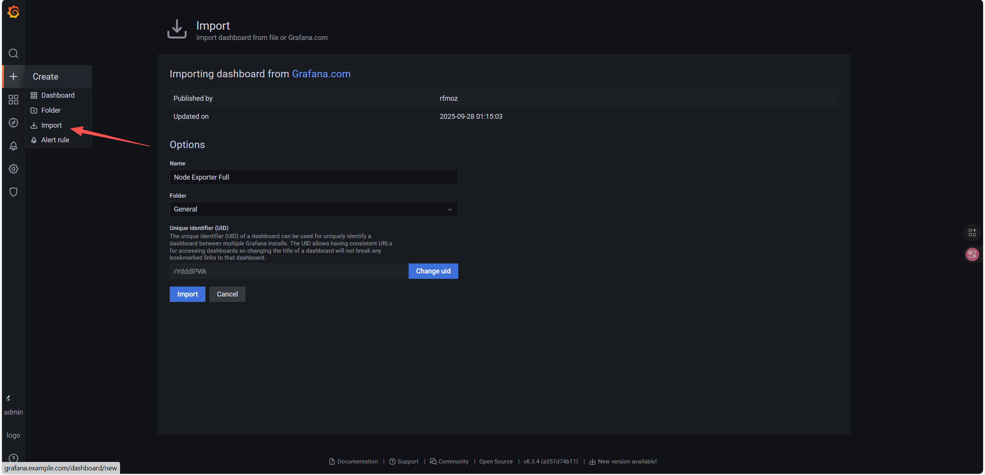Click the Grafana logo home icon

click(x=13, y=12)
